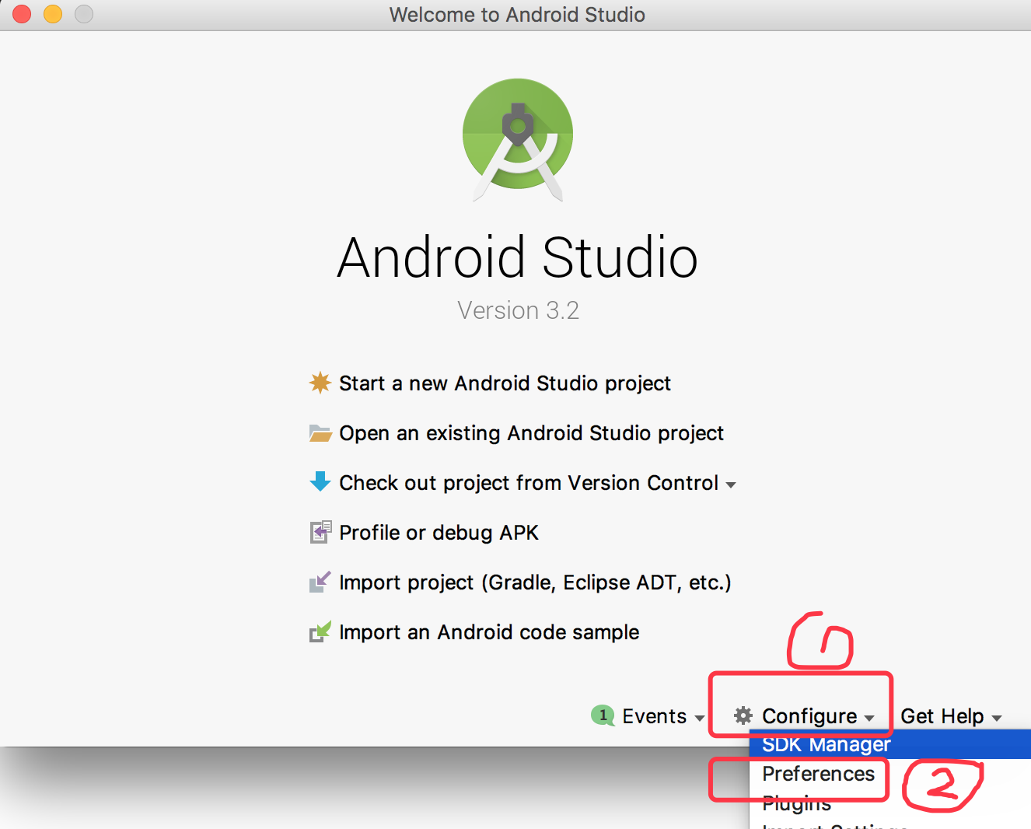Image resolution: width=1031 pixels, height=829 pixels.
Task: Select the Start a new Android Studio project star icon
Action: coord(320,383)
